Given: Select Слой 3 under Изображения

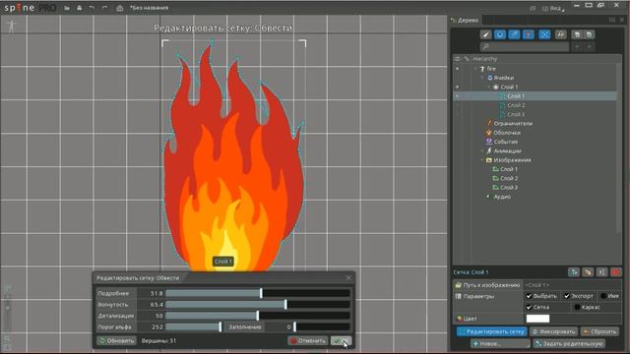Looking at the screenshot, I should (x=509, y=188).
